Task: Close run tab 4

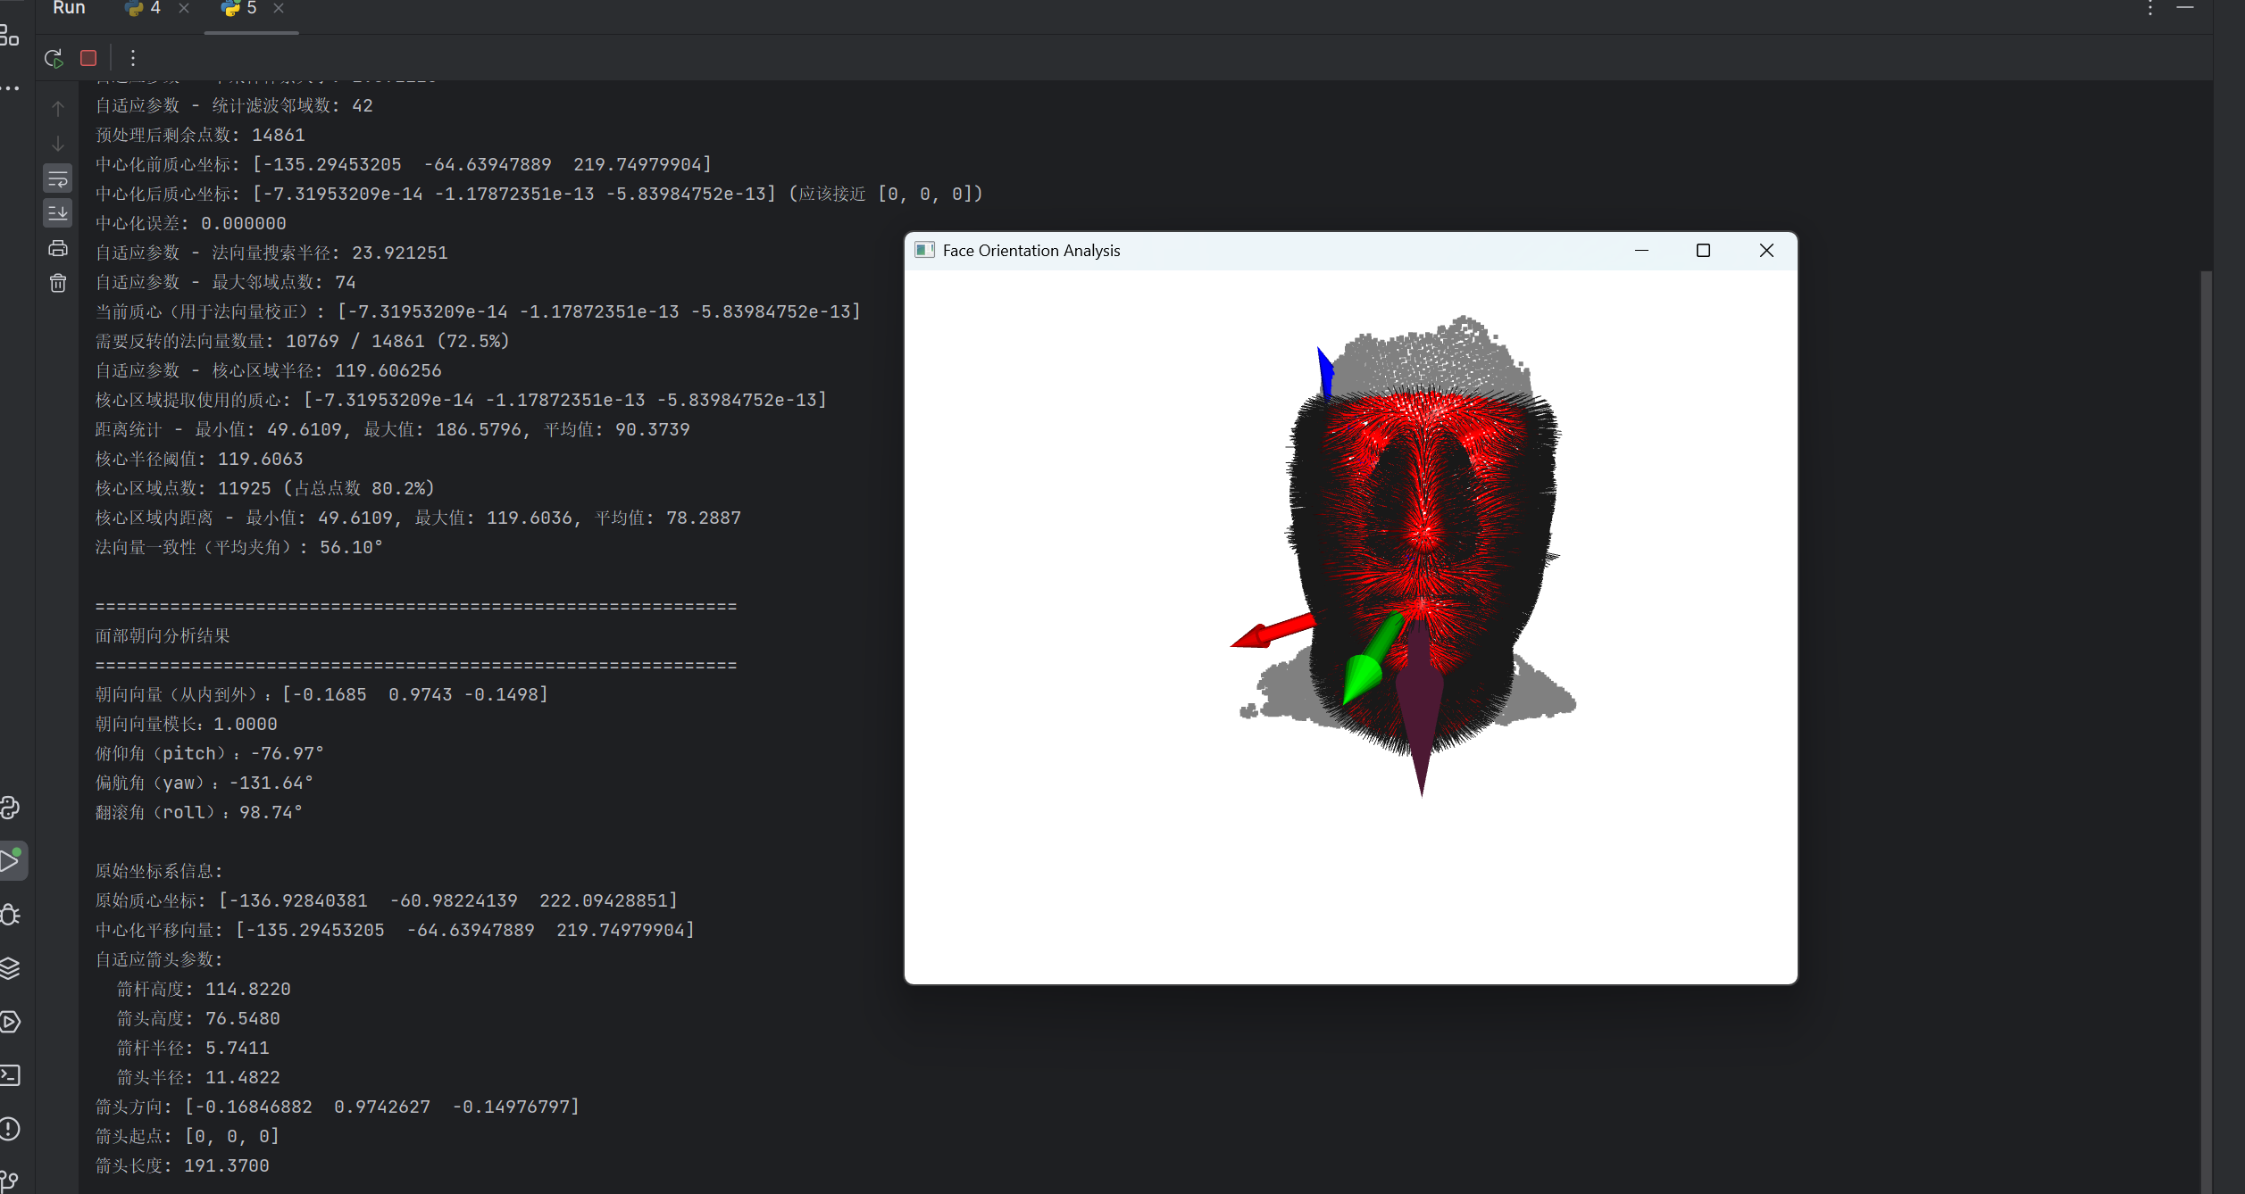Action: [x=184, y=9]
